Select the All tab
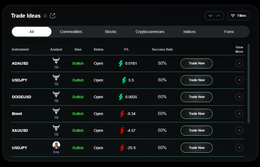Viewport: 260px width, 167px height. [32, 32]
